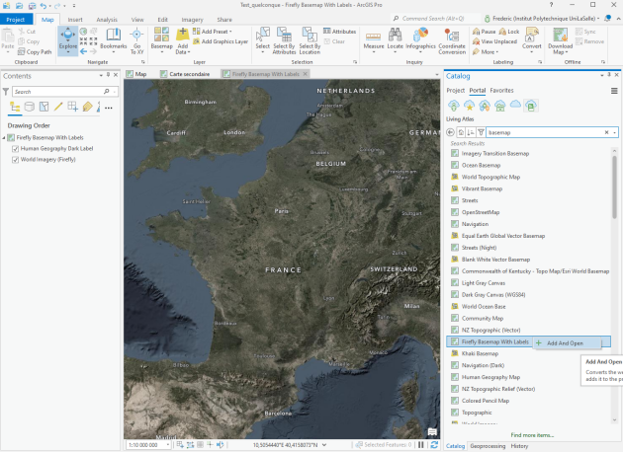Go back with the Previous Extent arrow
Screen dimensions: 623x452
point(83,51)
